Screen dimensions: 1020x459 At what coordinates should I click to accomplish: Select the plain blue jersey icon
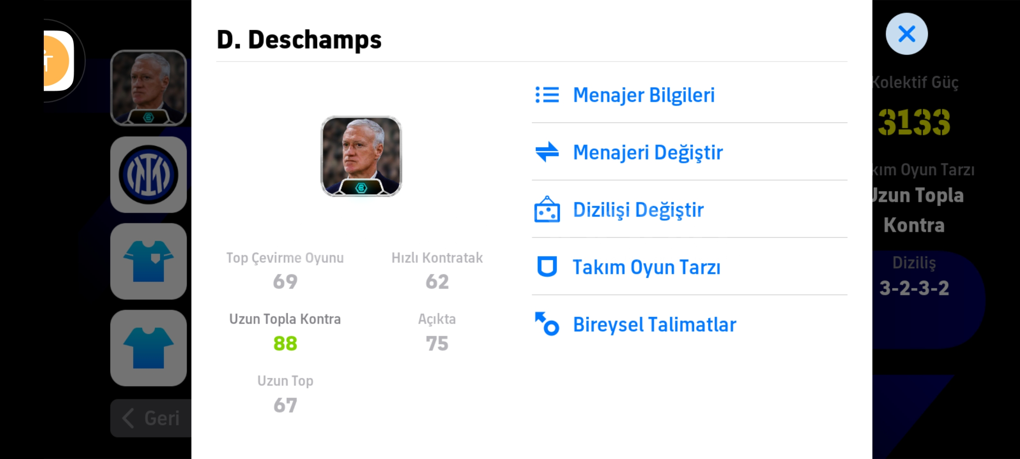[148, 348]
